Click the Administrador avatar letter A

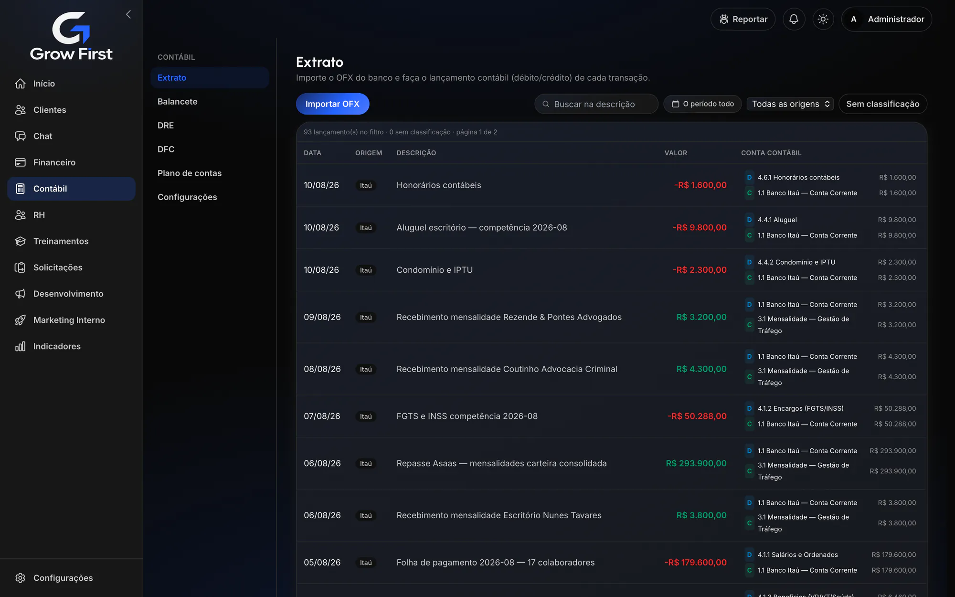coord(854,19)
